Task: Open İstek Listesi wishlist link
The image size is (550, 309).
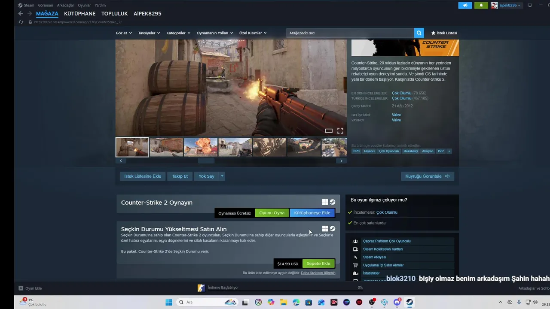Action: [x=444, y=33]
